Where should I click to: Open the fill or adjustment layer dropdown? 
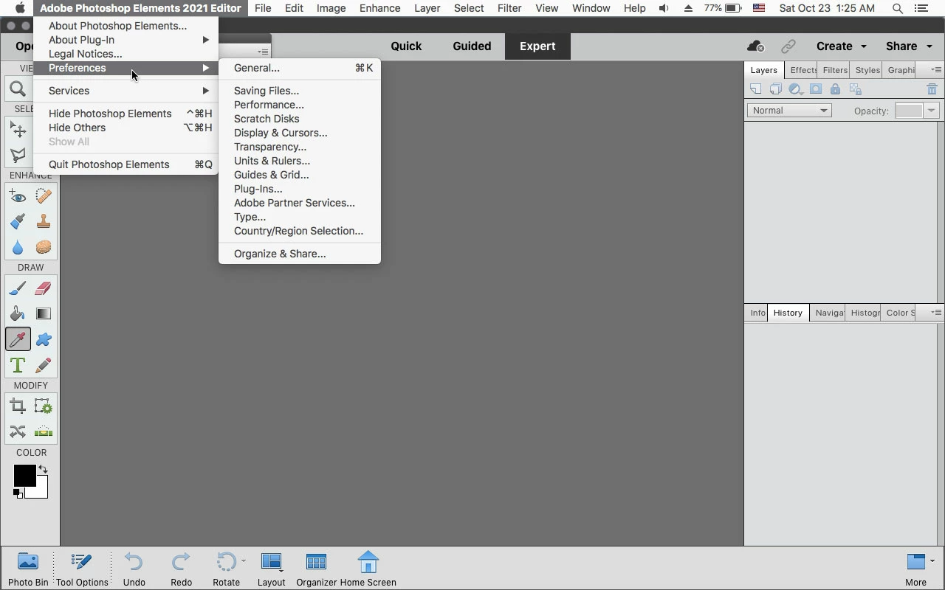[796, 89]
